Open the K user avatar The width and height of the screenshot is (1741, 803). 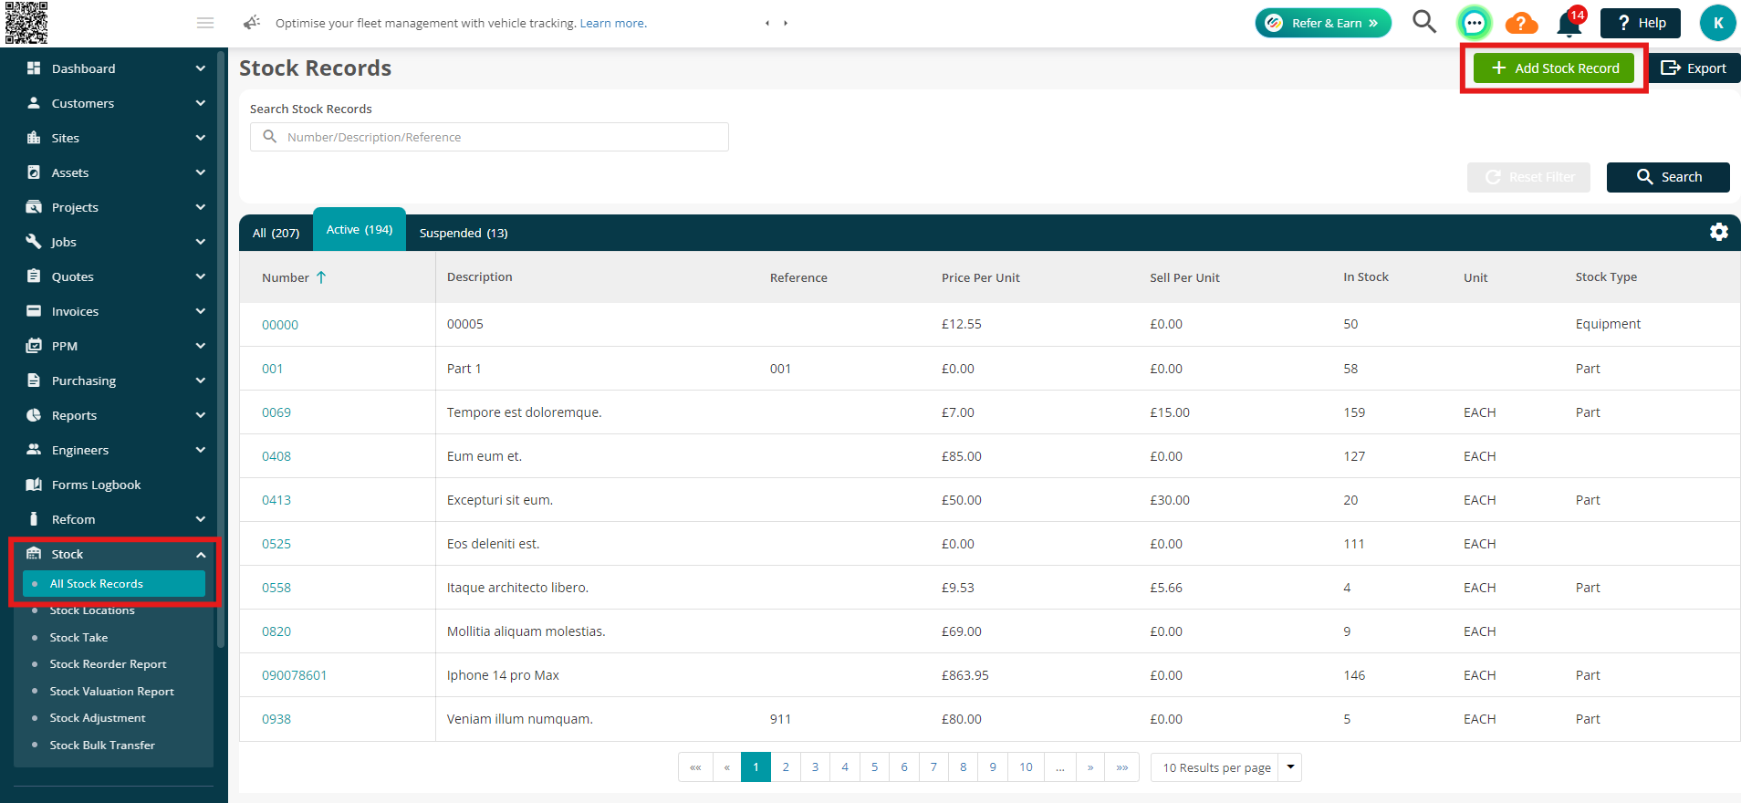[x=1717, y=23]
